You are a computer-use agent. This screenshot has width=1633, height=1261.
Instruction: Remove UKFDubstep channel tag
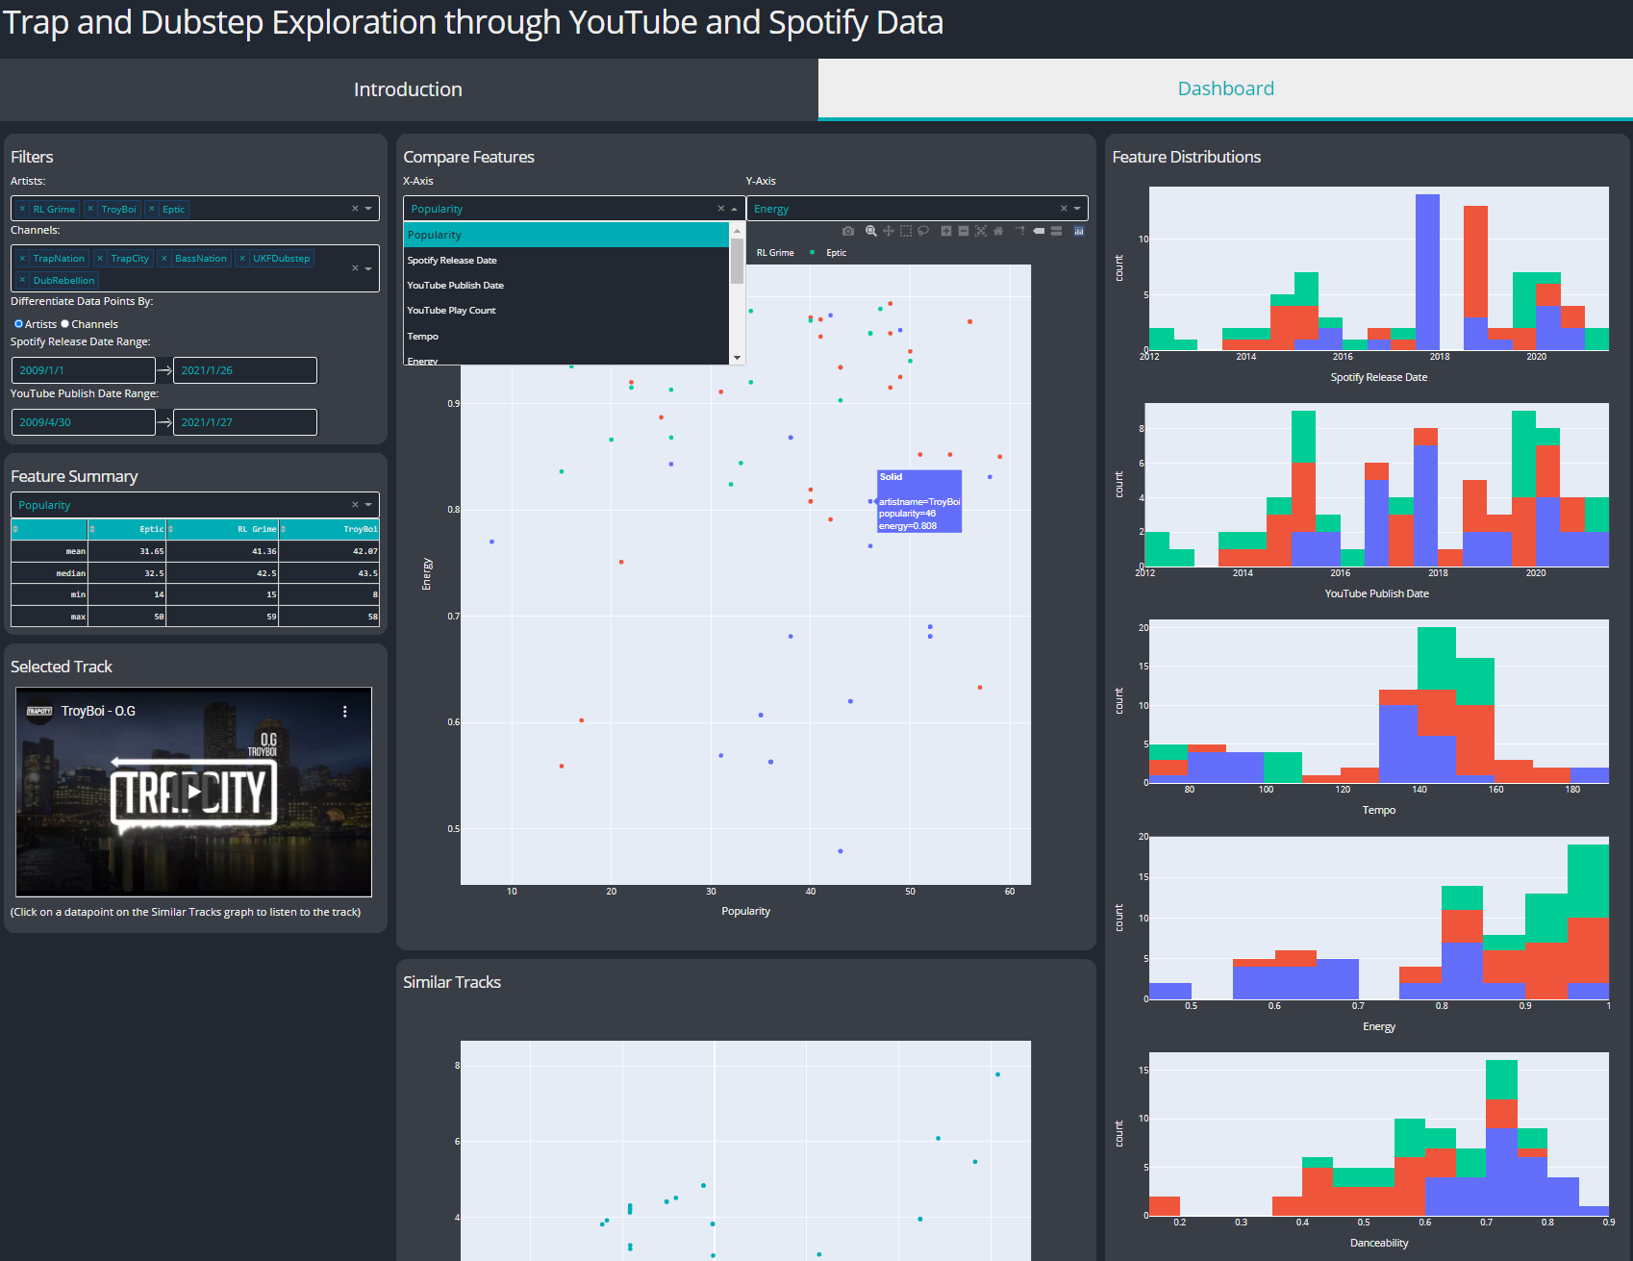click(x=242, y=258)
